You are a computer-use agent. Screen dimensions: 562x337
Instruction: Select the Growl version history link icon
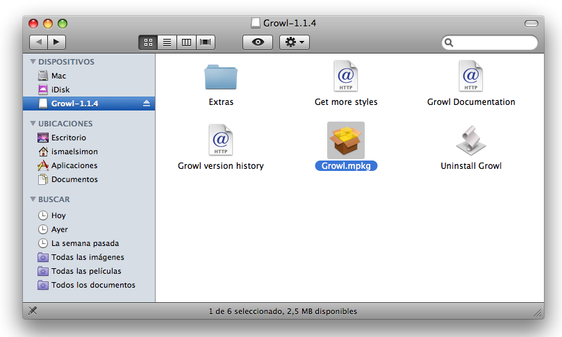click(221, 140)
